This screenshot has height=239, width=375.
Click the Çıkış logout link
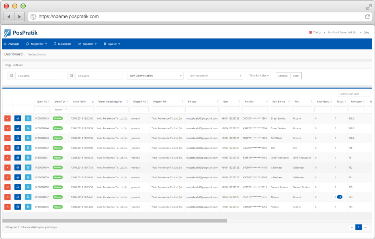click(367, 32)
